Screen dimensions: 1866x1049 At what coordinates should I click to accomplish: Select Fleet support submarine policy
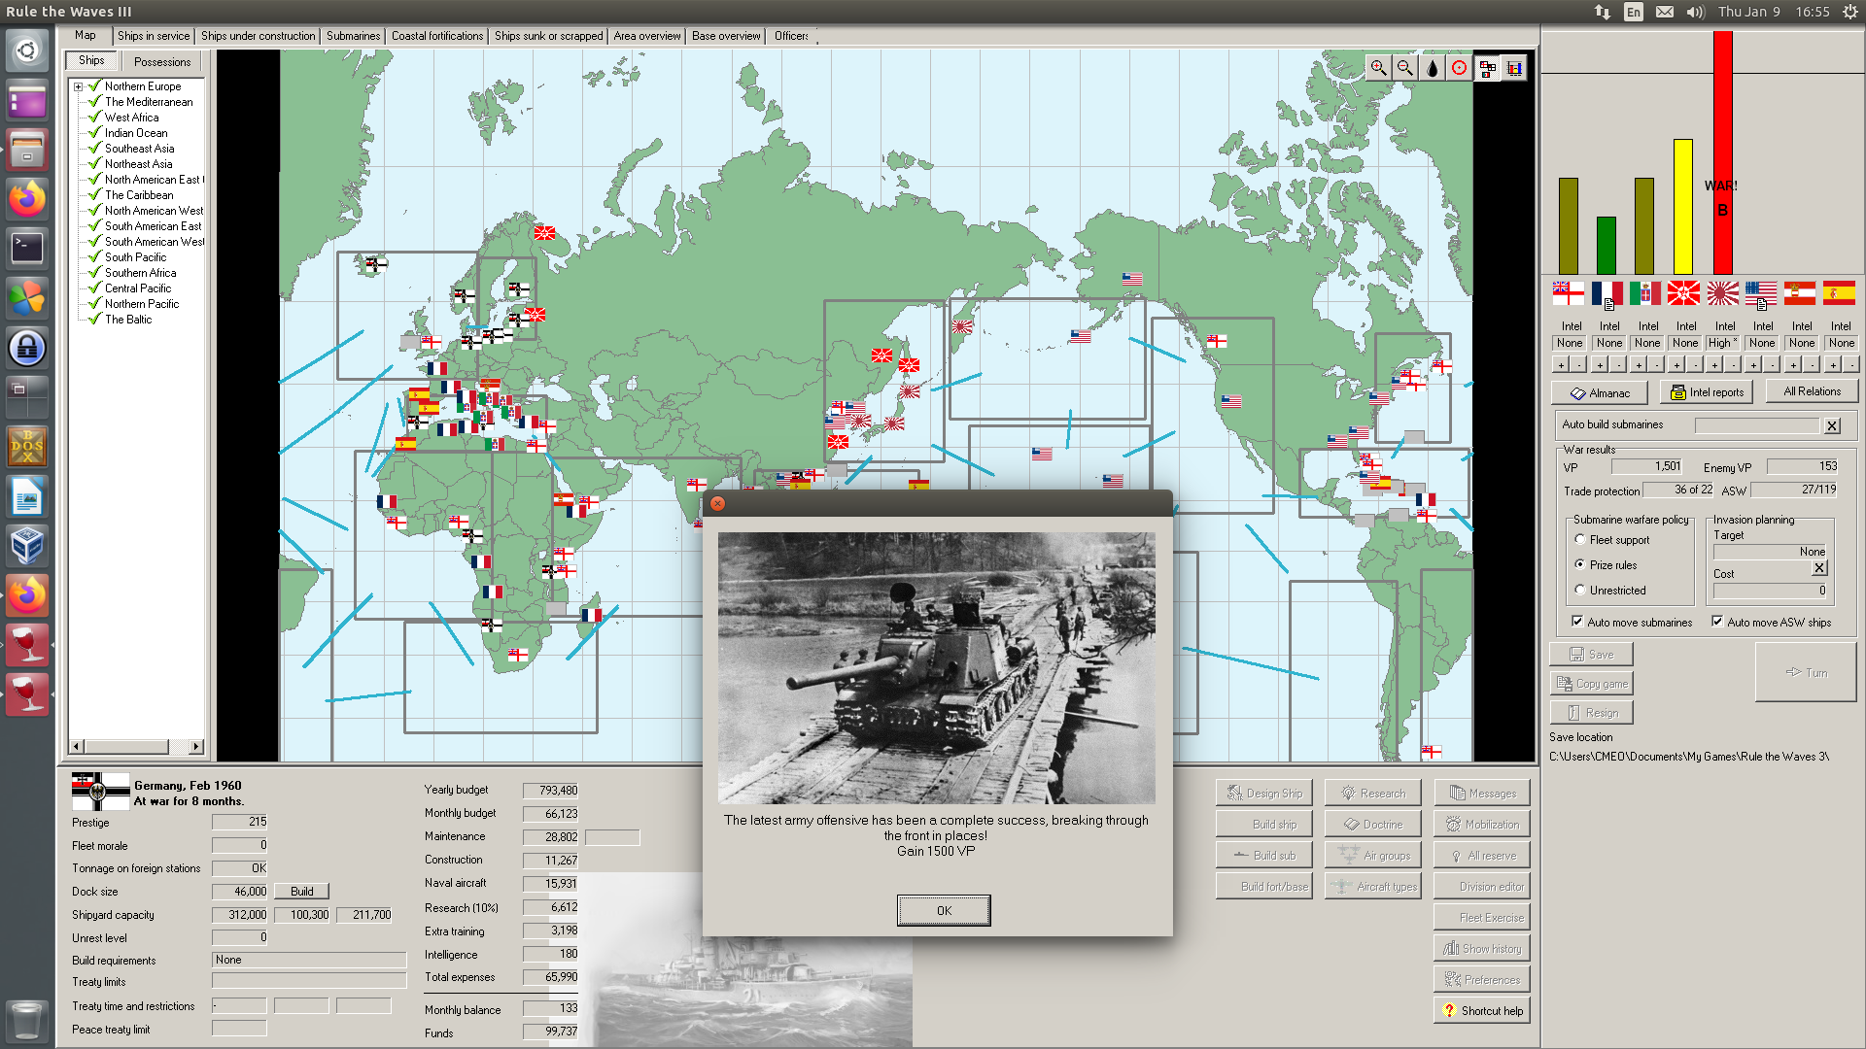pyautogui.click(x=1580, y=540)
